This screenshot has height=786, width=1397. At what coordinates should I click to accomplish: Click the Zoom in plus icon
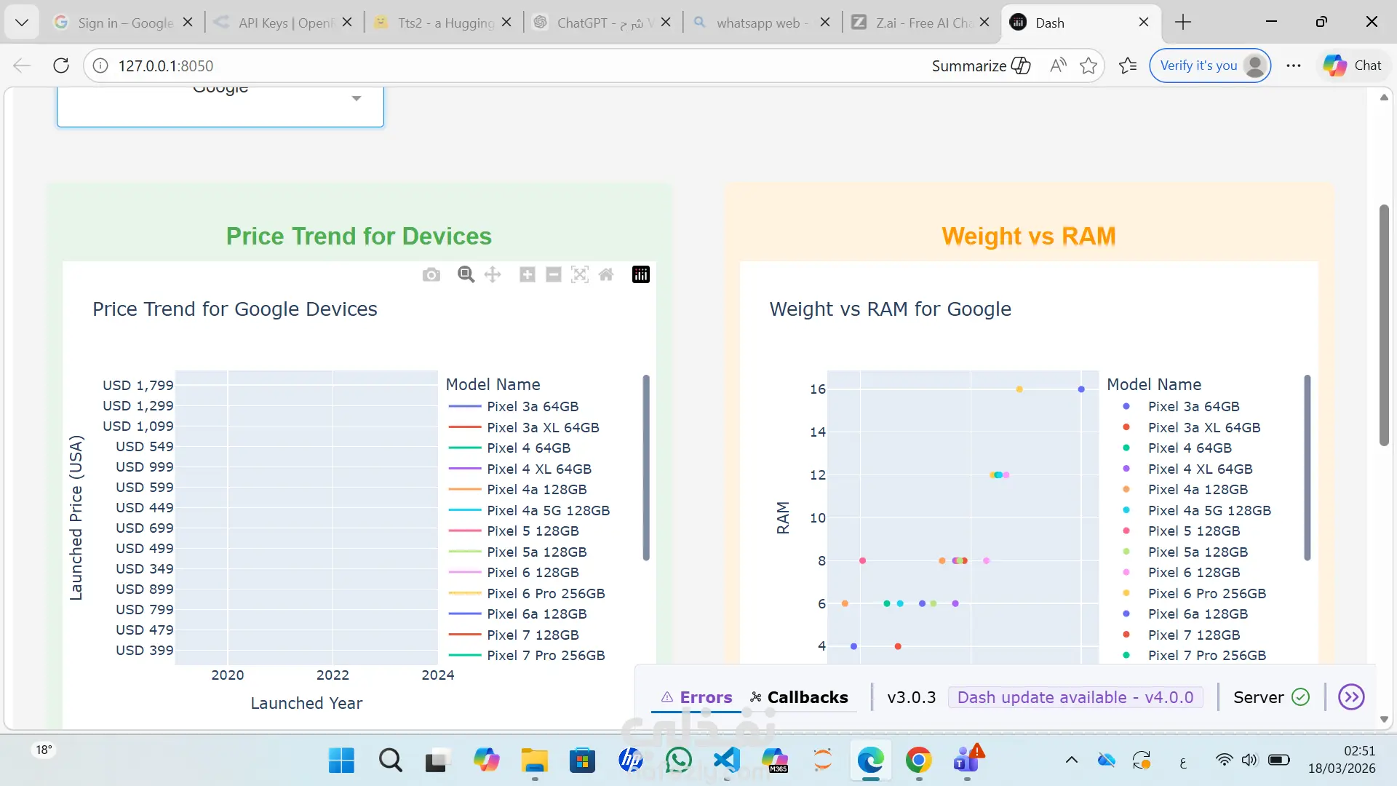click(x=528, y=274)
